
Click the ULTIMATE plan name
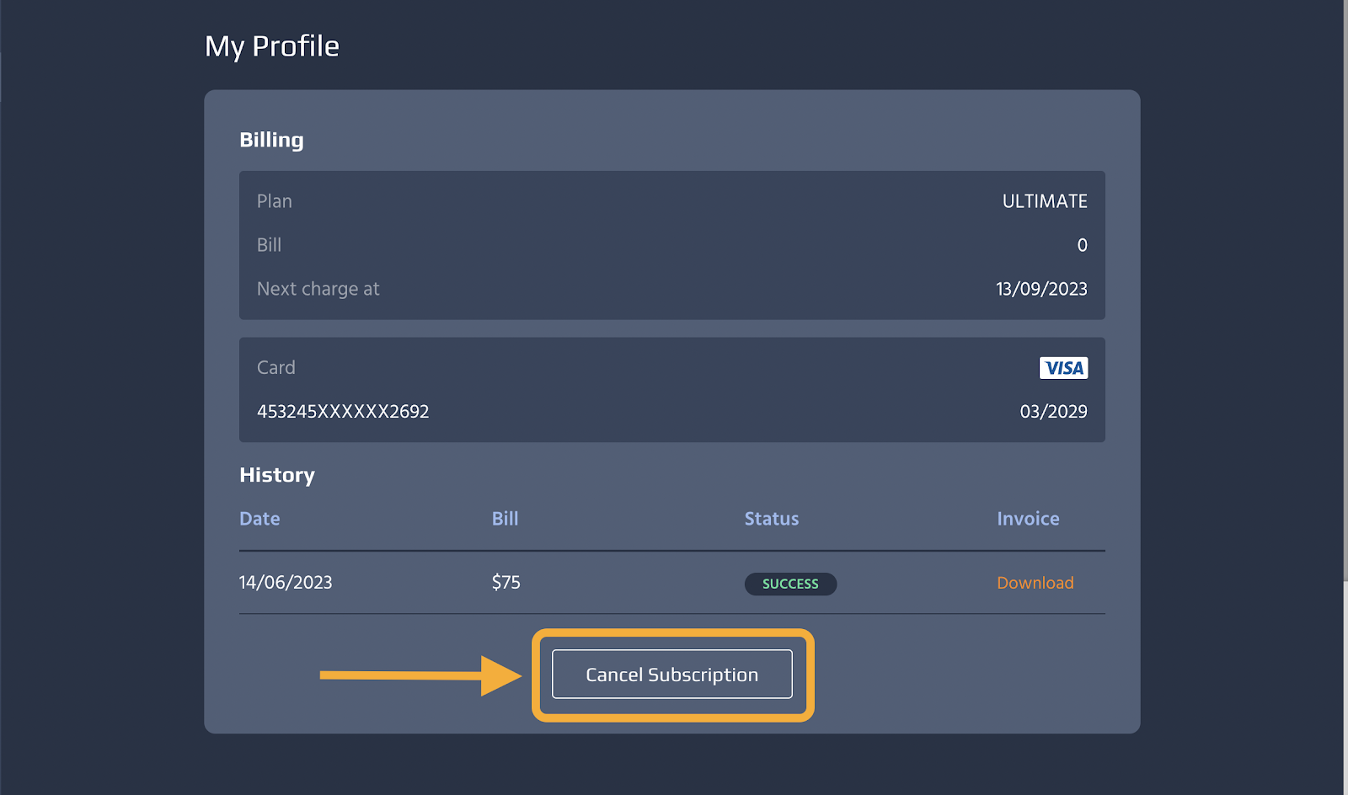pos(1044,201)
